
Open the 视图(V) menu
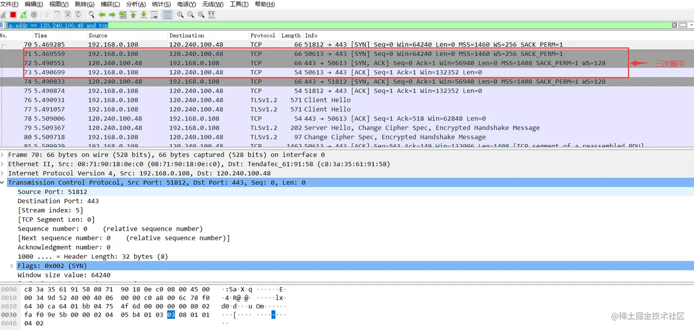coord(59,4)
